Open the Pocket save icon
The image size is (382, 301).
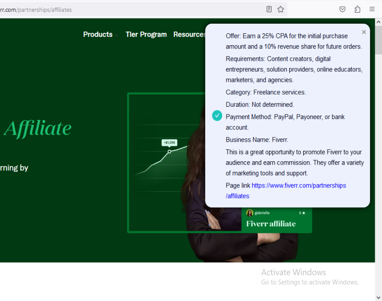point(342,9)
